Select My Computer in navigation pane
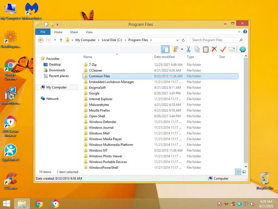278x209 pixels. tap(56, 87)
